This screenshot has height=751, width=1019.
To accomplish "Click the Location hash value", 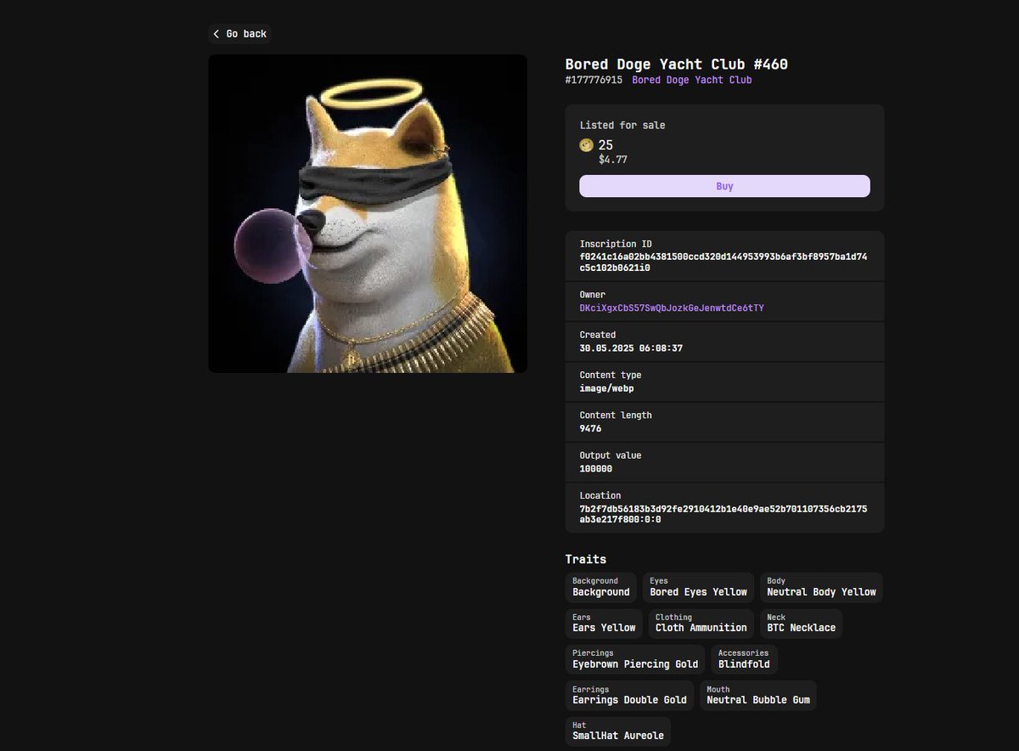I will tap(723, 513).
